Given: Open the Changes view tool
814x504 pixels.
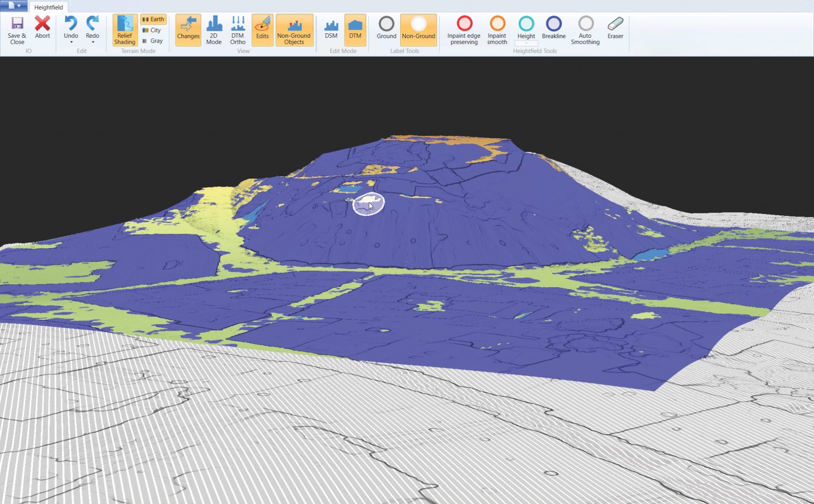Looking at the screenshot, I should point(188,30).
